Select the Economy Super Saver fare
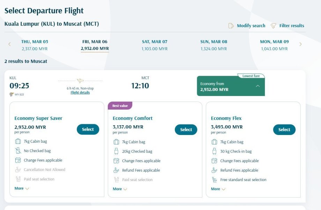 click(x=88, y=129)
